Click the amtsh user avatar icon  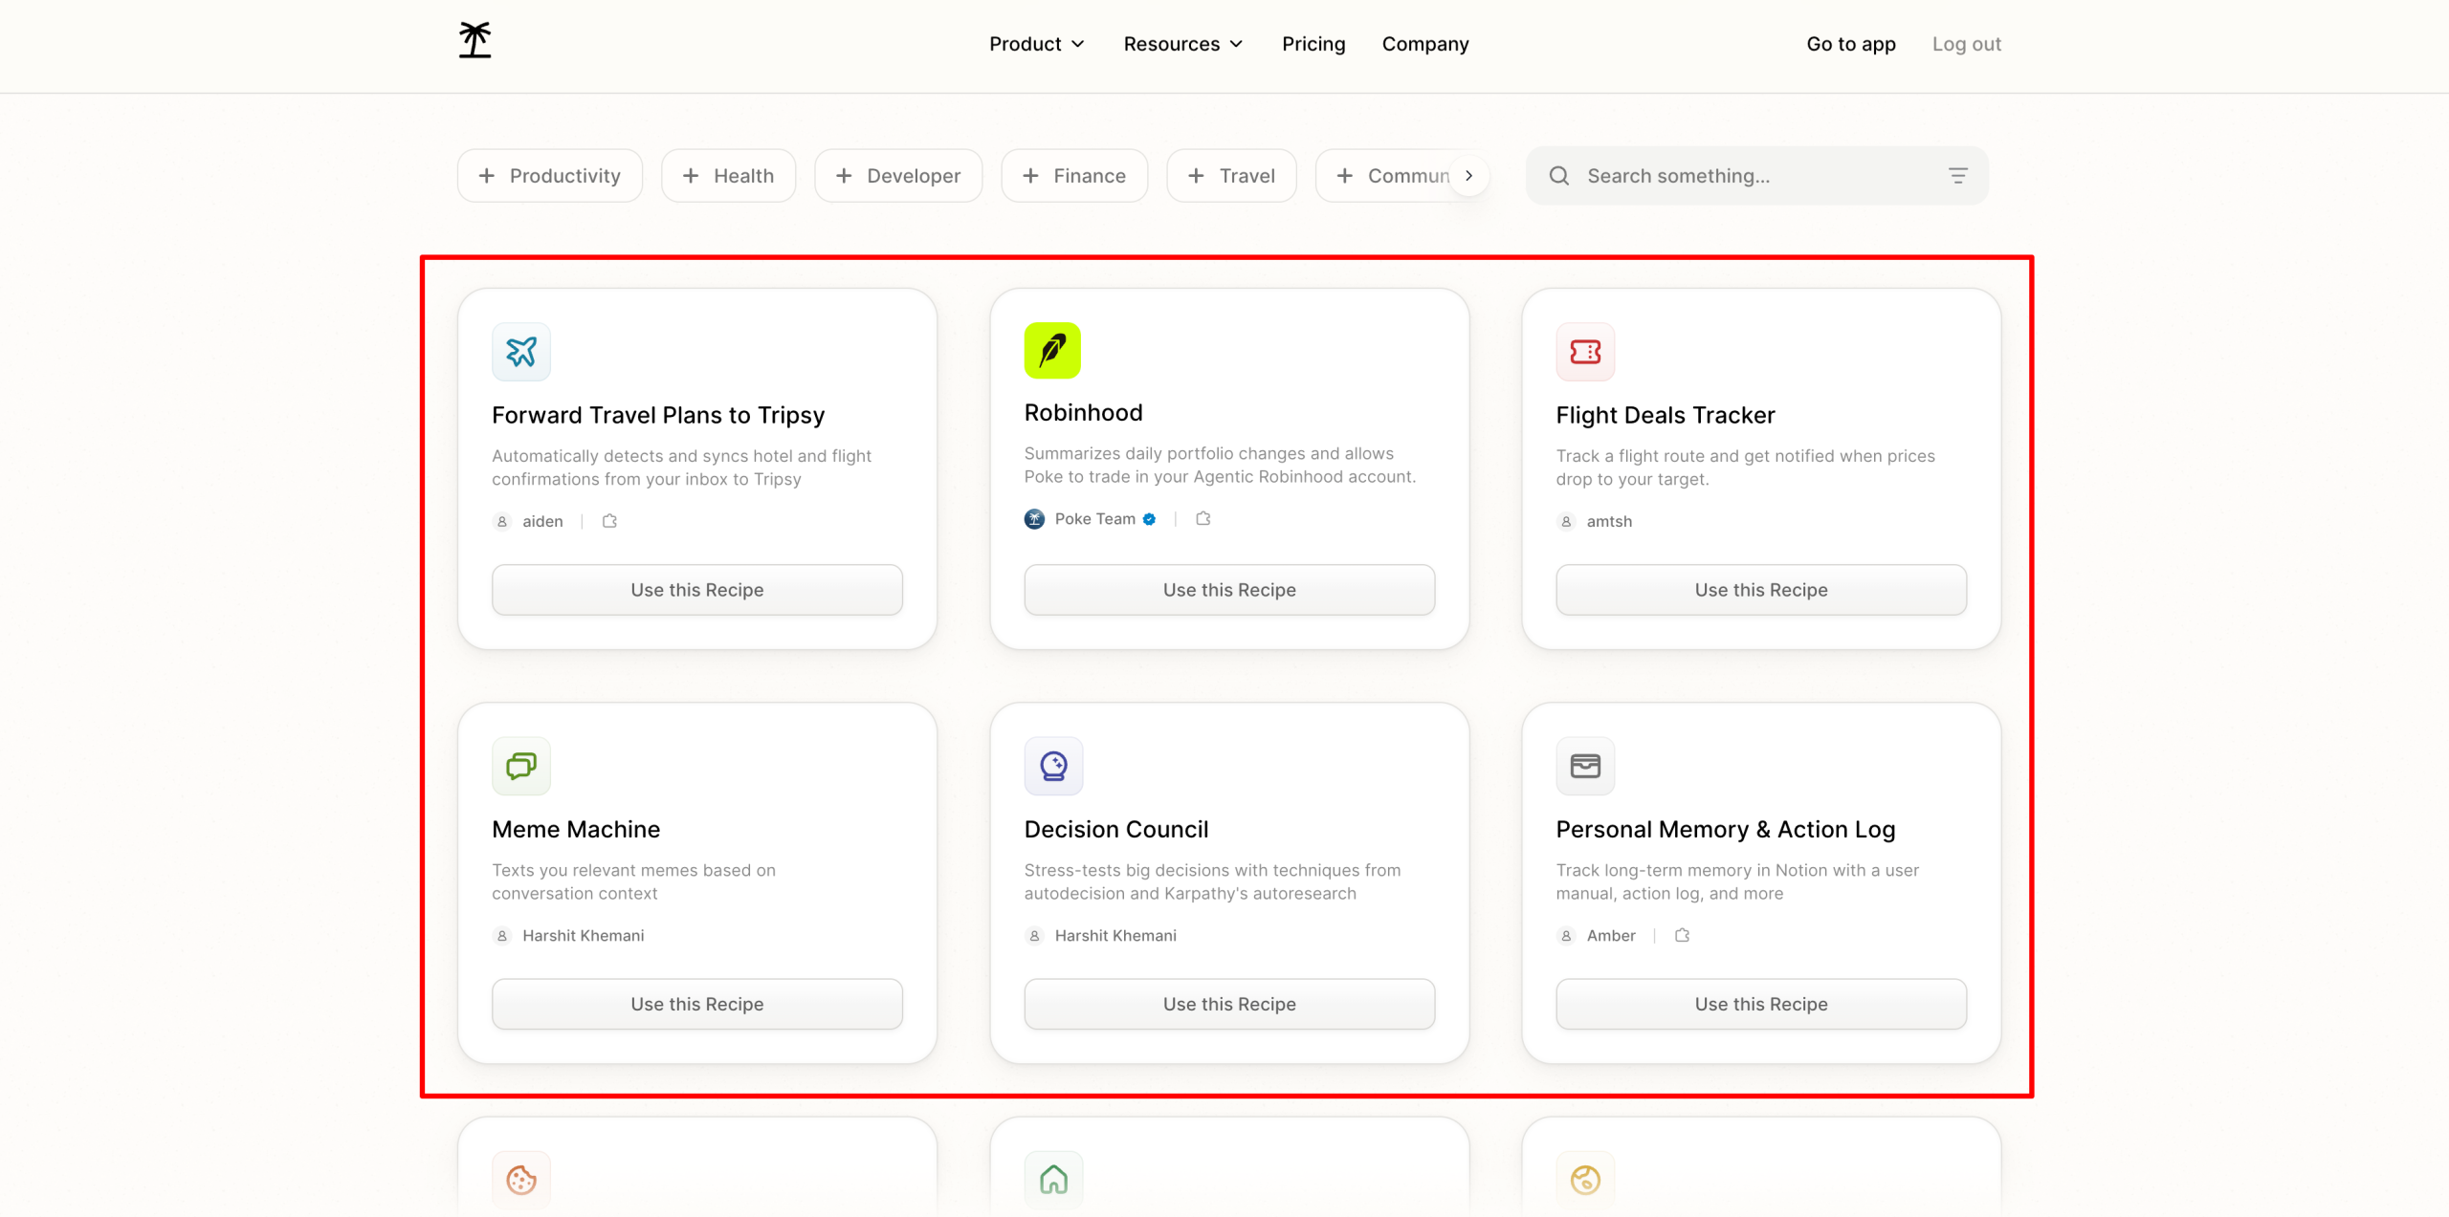pos(1566,521)
